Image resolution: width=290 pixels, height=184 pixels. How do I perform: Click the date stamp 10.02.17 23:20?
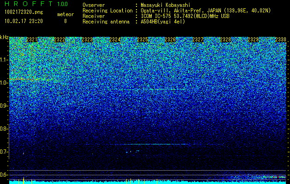pos(24,21)
